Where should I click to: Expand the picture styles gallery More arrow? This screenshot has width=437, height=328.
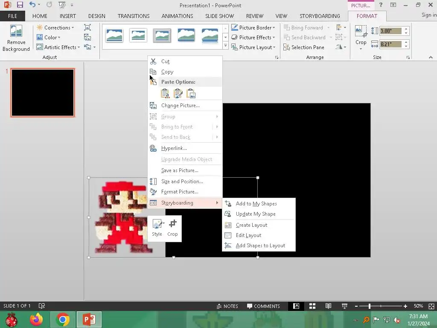pyautogui.click(x=225, y=45)
